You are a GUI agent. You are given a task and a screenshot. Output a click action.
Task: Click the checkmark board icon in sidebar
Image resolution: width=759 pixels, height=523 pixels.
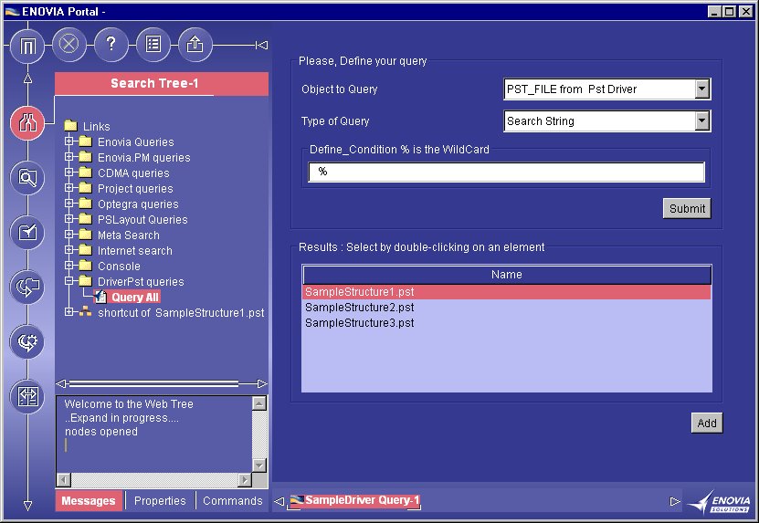point(27,233)
